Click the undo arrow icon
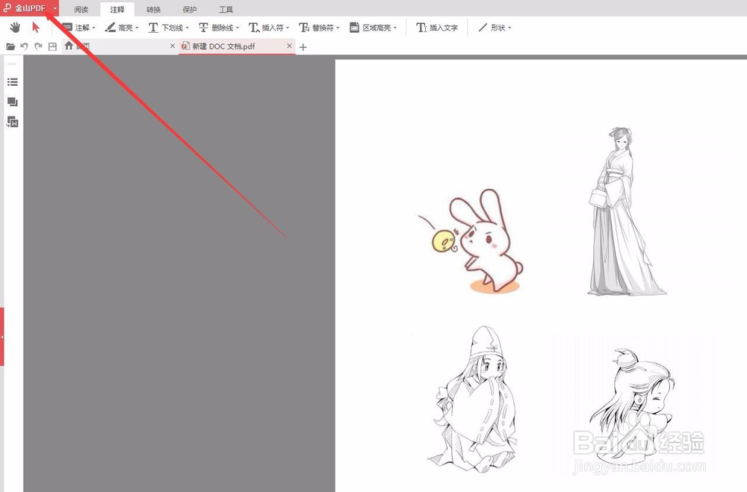747x492 pixels. [x=25, y=46]
